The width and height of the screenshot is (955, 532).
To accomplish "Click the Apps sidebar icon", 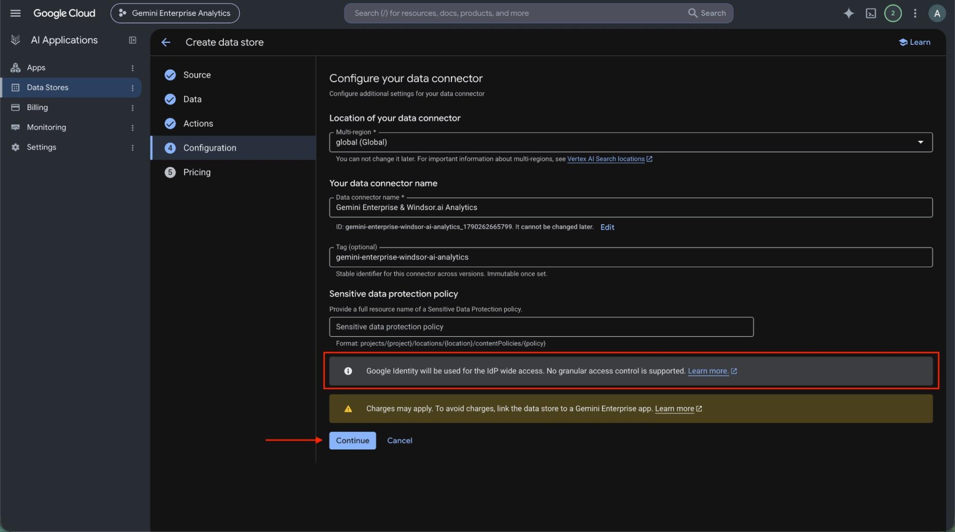I will pos(15,68).
